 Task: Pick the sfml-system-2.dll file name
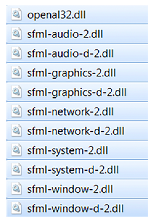pyautogui.click(x=68, y=151)
